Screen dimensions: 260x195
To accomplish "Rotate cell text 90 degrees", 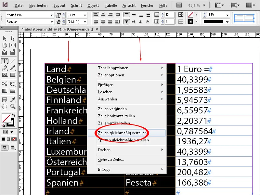I will (x=134, y=22).
